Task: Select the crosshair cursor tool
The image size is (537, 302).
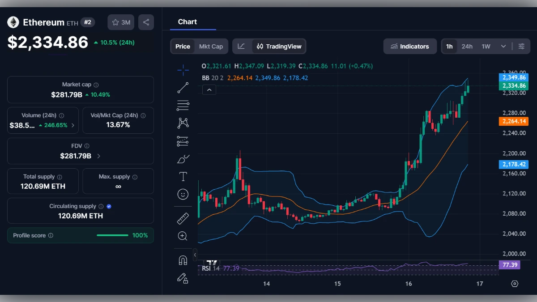Action: click(183, 70)
